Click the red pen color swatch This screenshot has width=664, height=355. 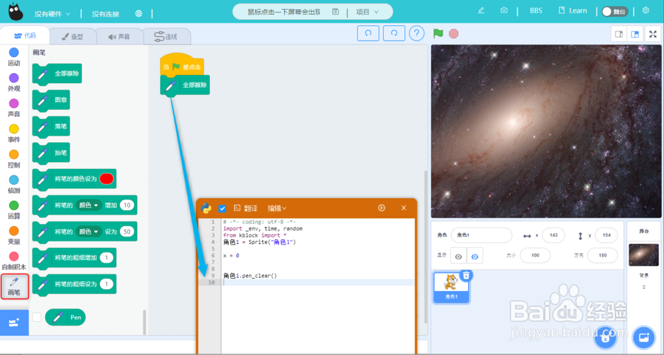(106, 179)
